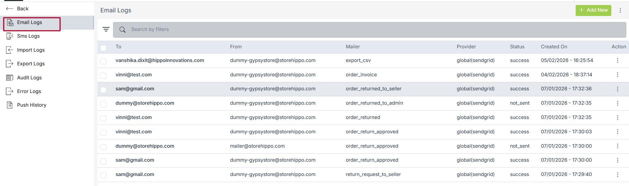Viewport: 629px width, 186px height.
Task: Open the Import Logs sidebar icon
Action: pyautogui.click(x=10, y=50)
